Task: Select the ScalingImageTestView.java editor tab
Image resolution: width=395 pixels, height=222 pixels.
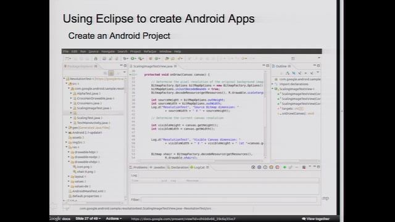Action: pyautogui.click(x=153, y=66)
